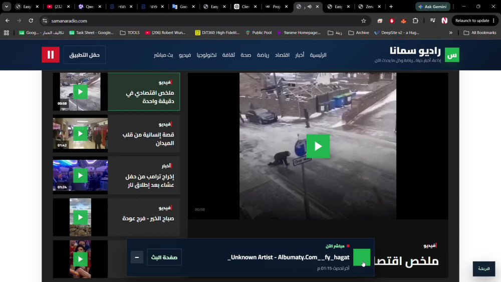The image size is (501, 282).
Task: Open the DiT360: High-Fidelit bookmark
Action: coord(217,33)
